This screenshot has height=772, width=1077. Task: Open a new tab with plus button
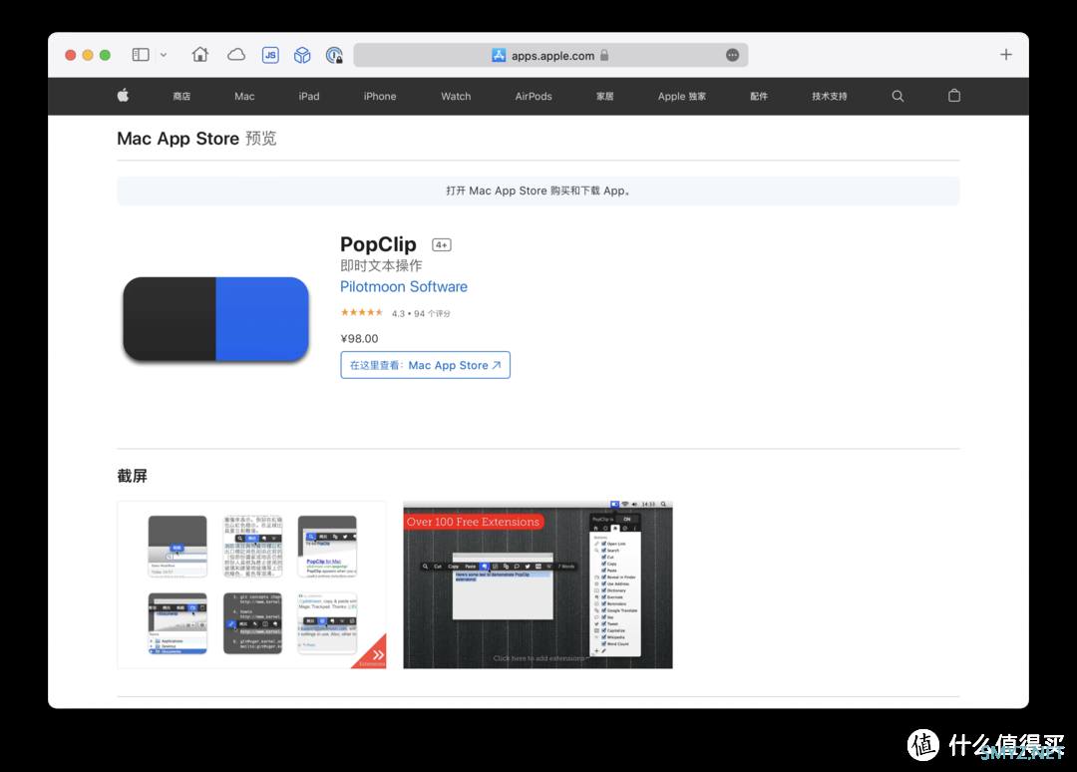click(x=1006, y=55)
